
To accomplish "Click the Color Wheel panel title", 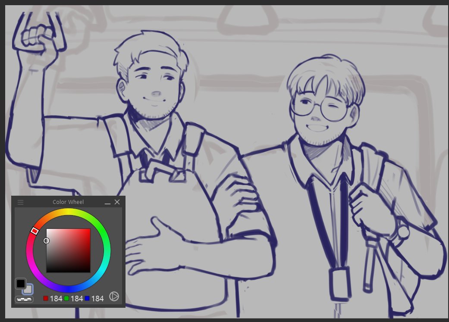I will point(68,202).
